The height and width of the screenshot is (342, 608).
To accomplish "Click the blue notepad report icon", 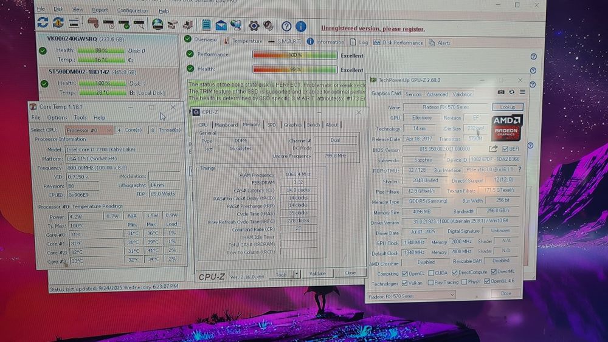I will 206,25.
